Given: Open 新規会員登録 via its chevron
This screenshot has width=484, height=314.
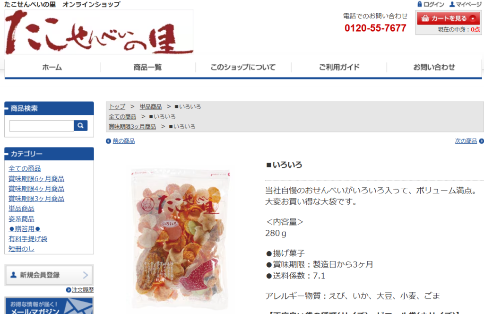Looking at the screenshot, I should (x=86, y=275).
